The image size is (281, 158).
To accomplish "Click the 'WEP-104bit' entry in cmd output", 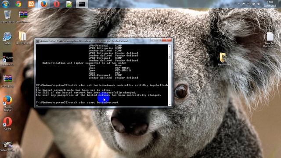I will 123,70.
